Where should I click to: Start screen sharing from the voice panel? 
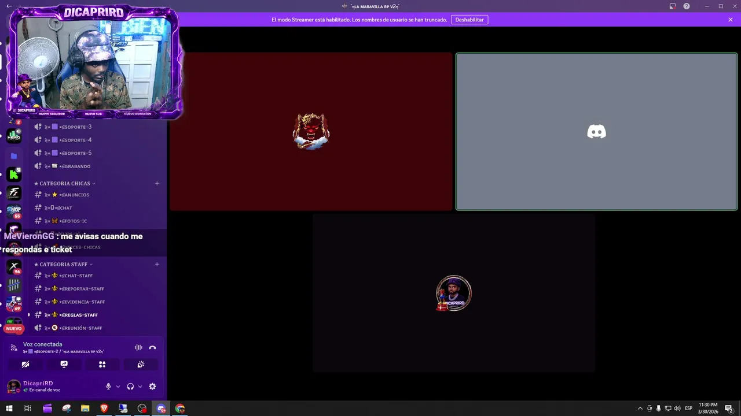(x=64, y=365)
